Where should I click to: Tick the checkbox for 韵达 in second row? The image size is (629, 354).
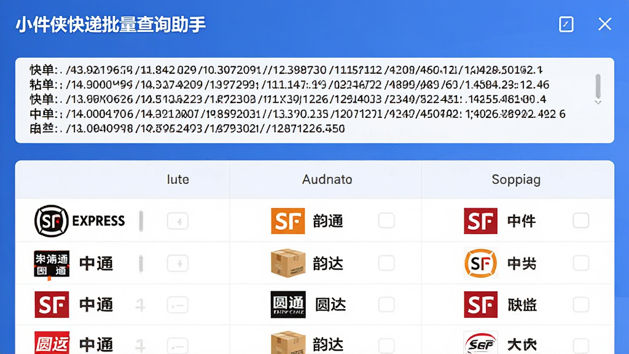[x=386, y=263]
